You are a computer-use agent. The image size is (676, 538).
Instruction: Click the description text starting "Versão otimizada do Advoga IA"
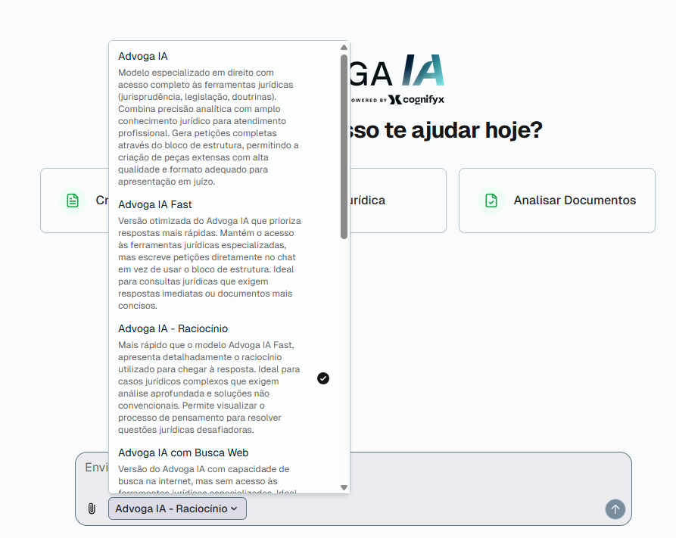[210, 263]
